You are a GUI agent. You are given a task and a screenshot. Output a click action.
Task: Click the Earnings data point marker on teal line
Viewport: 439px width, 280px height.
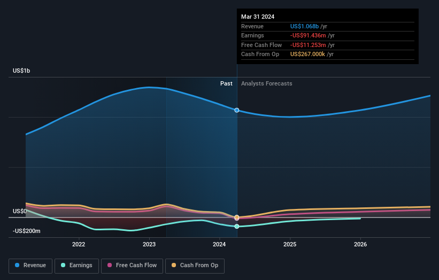[x=237, y=226]
